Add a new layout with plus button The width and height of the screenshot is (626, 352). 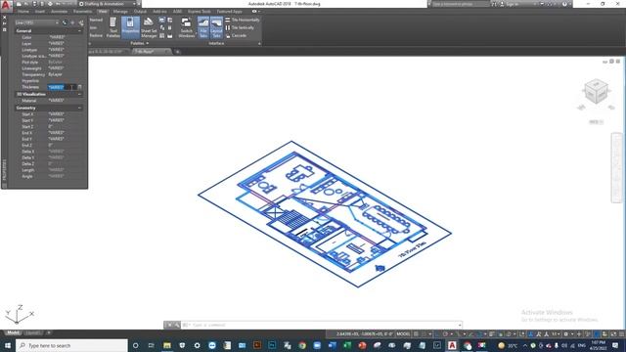pyautogui.click(x=49, y=332)
